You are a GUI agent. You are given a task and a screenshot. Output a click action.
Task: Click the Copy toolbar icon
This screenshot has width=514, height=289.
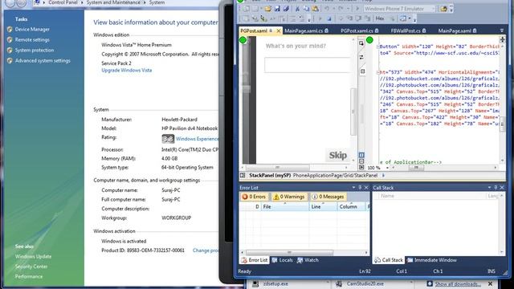coord(306,9)
